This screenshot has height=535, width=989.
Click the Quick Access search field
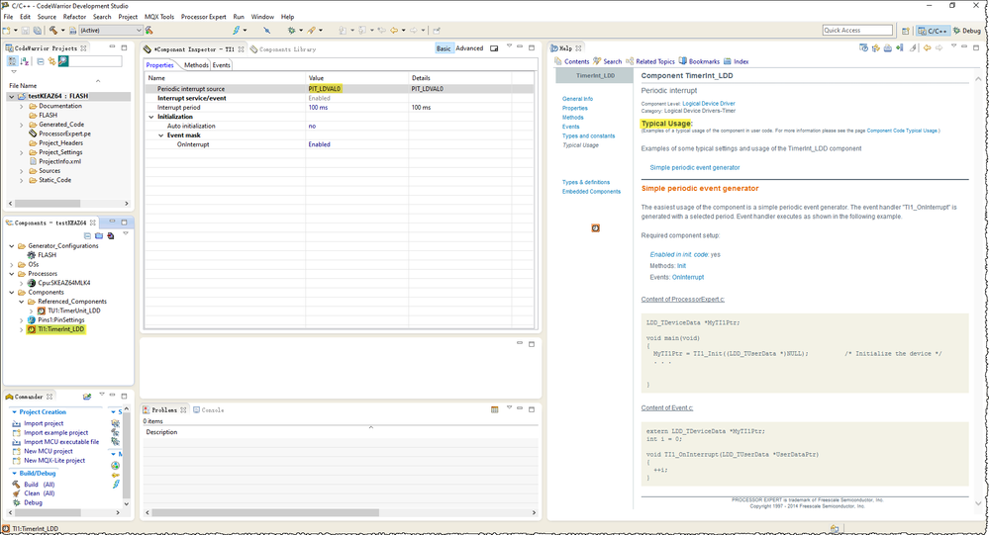[x=857, y=31]
